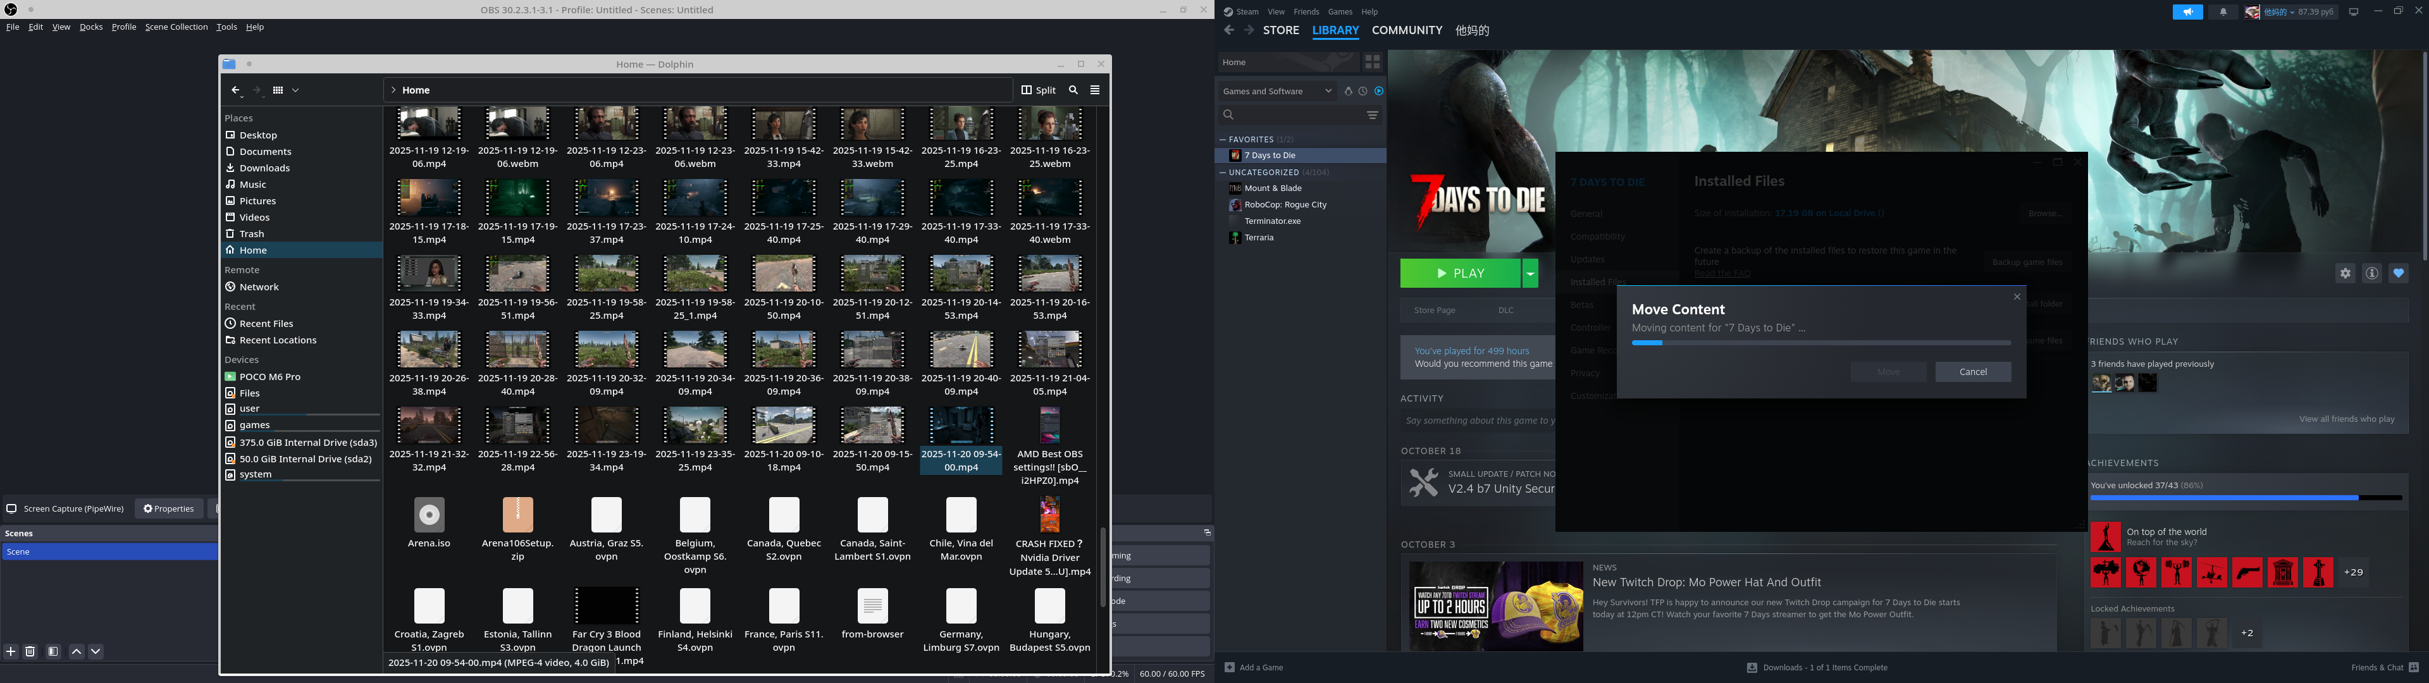Toggle ready-to-play filter in Steam library
This screenshot has height=683, width=2429.
coord(1378,92)
